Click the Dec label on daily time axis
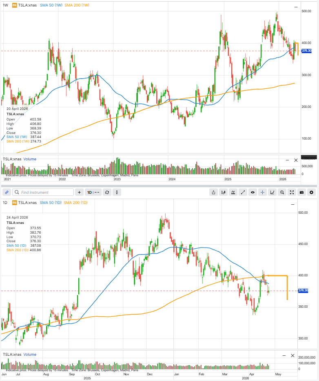The width and height of the screenshot is (319, 381). click(x=150, y=374)
